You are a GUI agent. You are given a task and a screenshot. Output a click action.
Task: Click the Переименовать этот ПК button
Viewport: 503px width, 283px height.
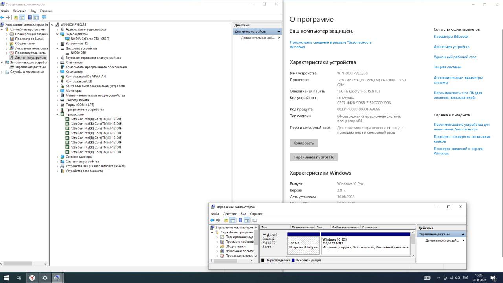click(x=314, y=157)
